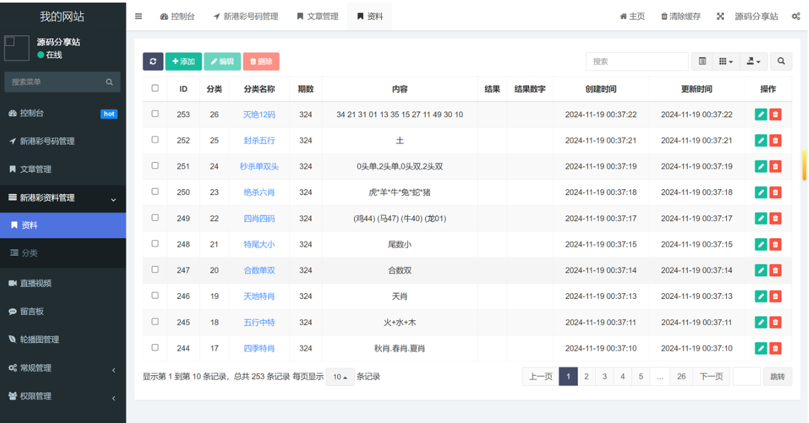Click the gears settings icon at top right
Screen dimensions: 809x423
pyautogui.click(x=795, y=16)
